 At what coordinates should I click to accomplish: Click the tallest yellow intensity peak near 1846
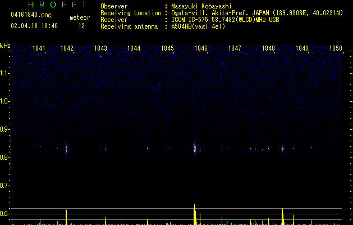tap(195, 215)
